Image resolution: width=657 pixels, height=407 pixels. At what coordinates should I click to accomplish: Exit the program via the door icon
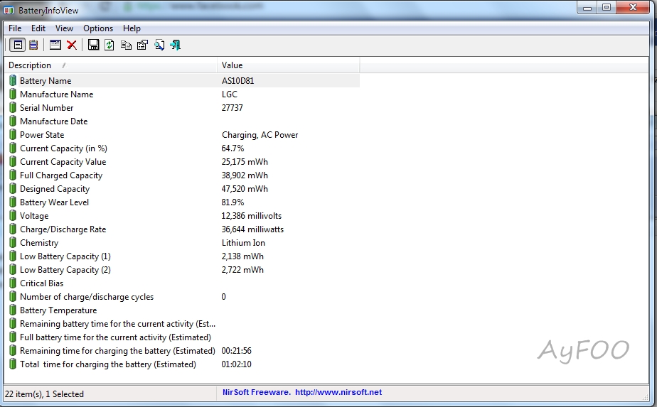tap(175, 45)
